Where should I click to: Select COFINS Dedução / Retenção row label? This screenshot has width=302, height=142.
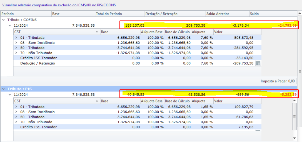38,63
